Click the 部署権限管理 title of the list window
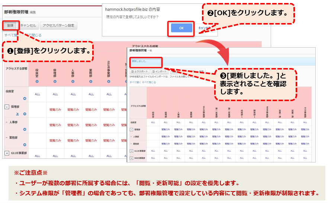Image resolution: width=328 pixels, height=203 pixels. point(138,51)
